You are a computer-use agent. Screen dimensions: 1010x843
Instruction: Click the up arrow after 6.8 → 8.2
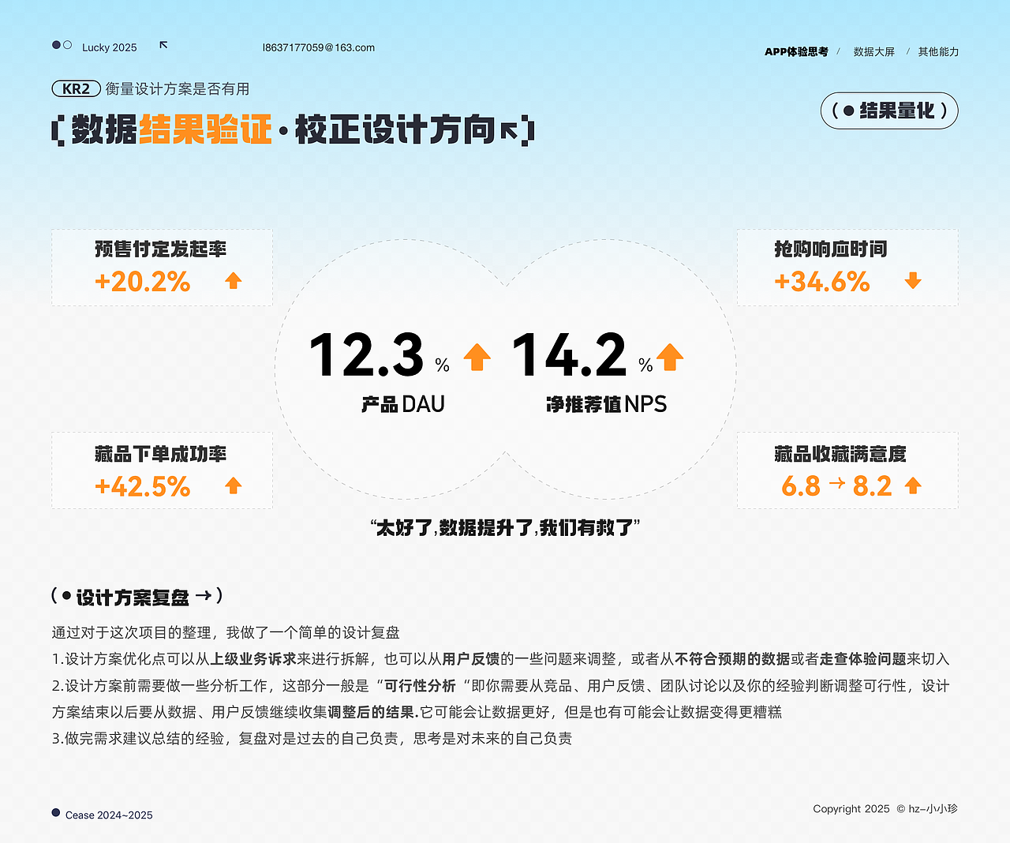[914, 485]
